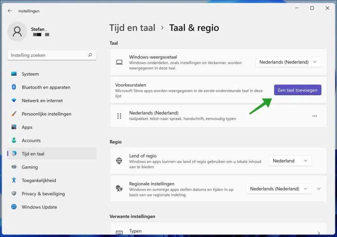Click the Tijd en taal breadcrumb link

point(132,28)
